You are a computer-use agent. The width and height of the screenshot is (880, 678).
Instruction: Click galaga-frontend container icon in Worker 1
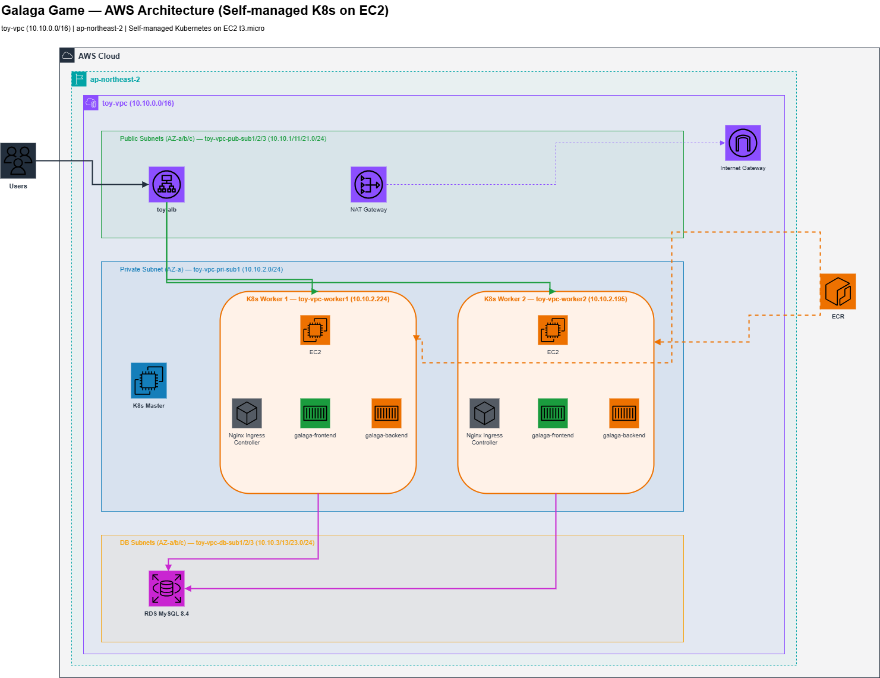pos(315,413)
